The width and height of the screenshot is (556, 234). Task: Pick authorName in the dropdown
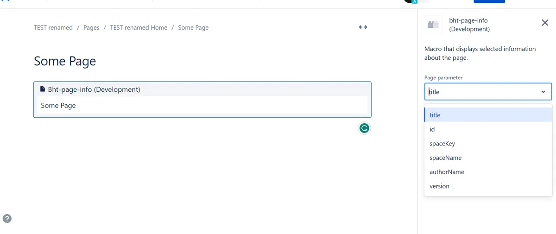tap(488, 172)
